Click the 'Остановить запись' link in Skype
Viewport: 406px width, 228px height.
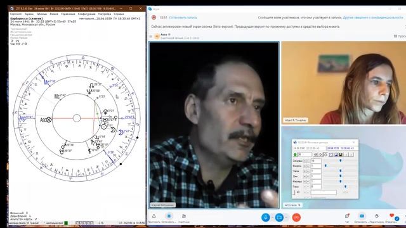(x=183, y=18)
